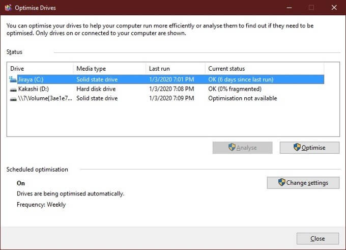Close the dialog with the Close button

(x=318, y=238)
